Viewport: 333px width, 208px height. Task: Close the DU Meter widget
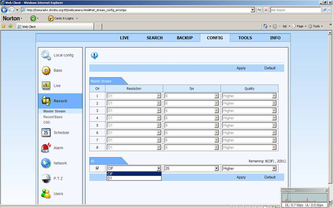pos(326,190)
